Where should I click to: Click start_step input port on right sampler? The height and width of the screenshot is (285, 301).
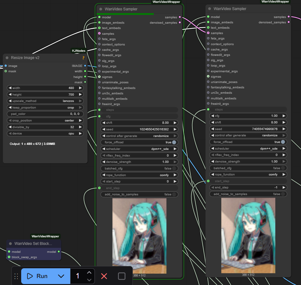coord(208,181)
